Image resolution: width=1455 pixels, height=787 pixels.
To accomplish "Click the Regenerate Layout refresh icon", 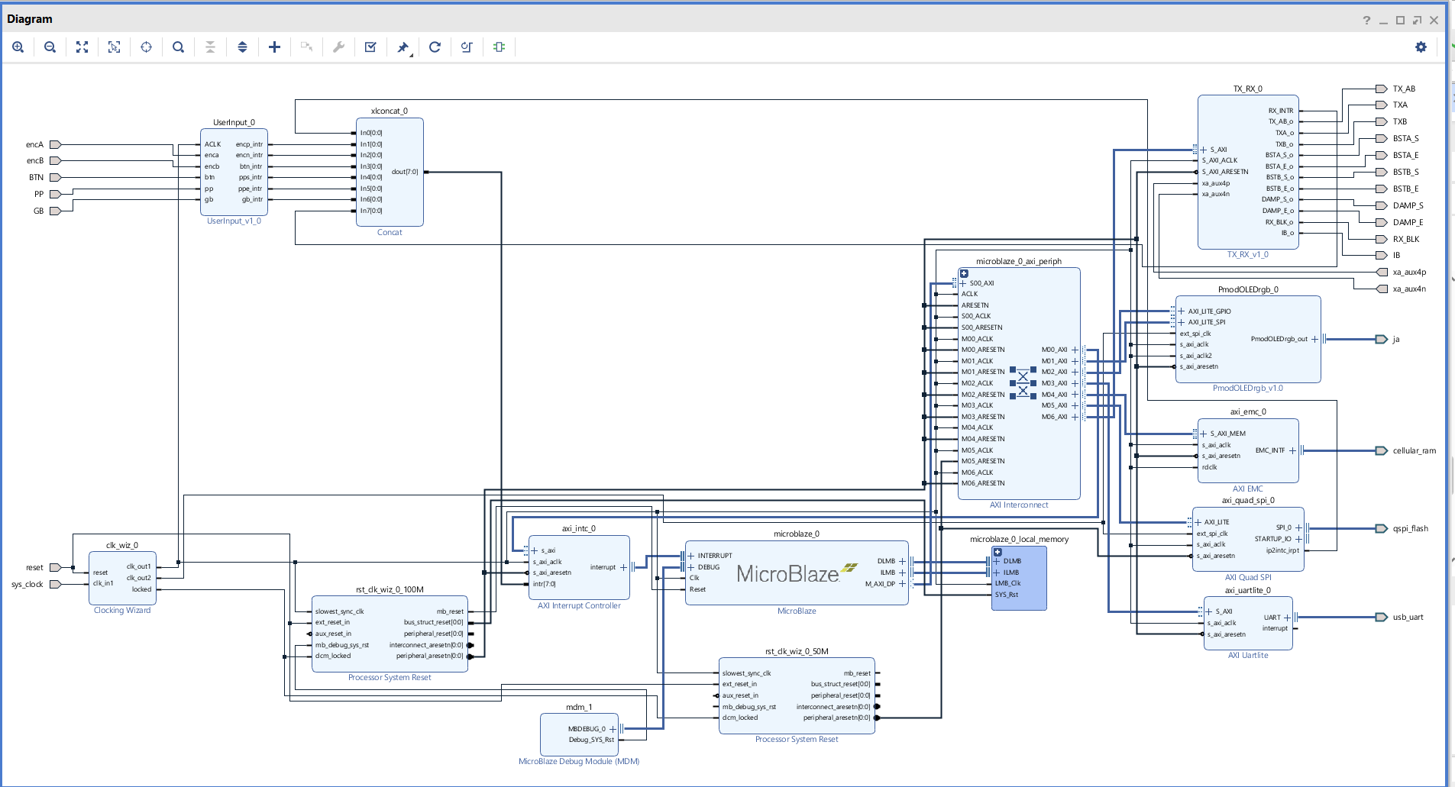I will (x=435, y=47).
